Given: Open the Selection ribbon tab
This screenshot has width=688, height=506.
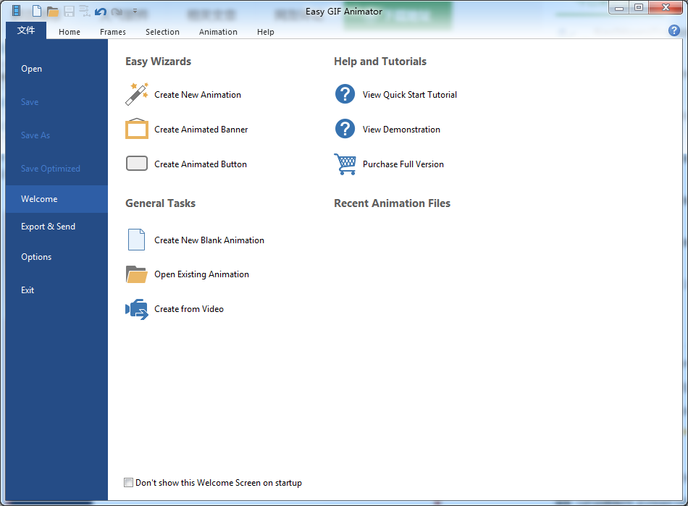Looking at the screenshot, I should (x=162, y=32).
